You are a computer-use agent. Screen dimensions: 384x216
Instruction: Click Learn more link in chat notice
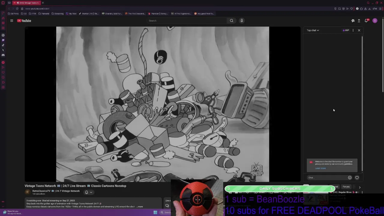(320, 168)
